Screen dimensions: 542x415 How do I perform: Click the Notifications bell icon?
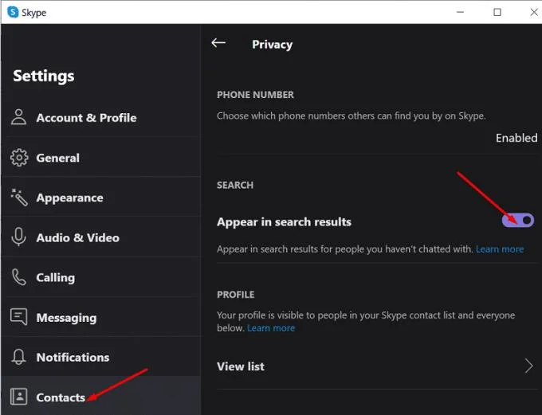pos(18,357)
